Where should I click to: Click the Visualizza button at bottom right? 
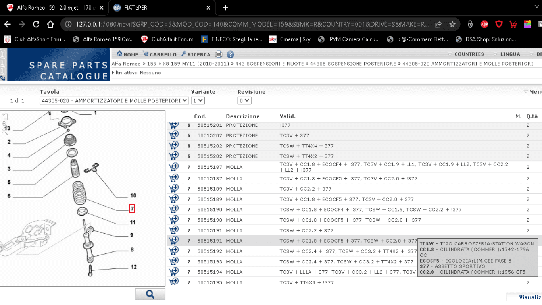pyautogui.click(x=525, y=297)
